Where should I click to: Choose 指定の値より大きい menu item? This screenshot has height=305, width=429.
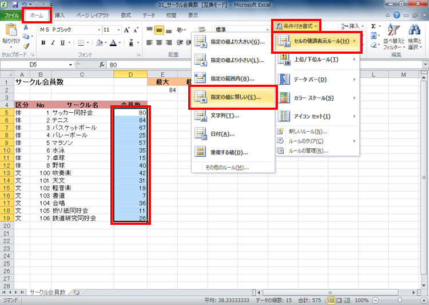[x=233, y=42]
